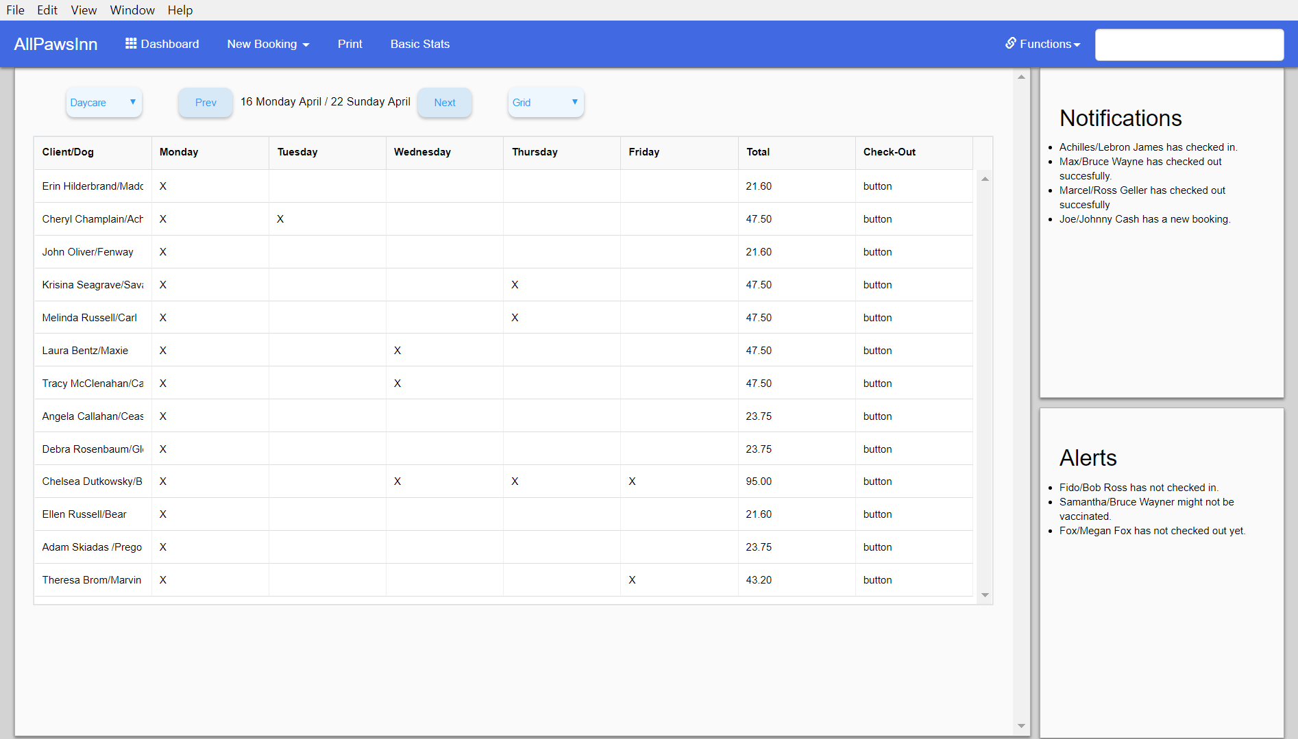Click check-out button for Chelsea Dutkowsky
This screenshot has width=1298, height=739.
point(877,481)
